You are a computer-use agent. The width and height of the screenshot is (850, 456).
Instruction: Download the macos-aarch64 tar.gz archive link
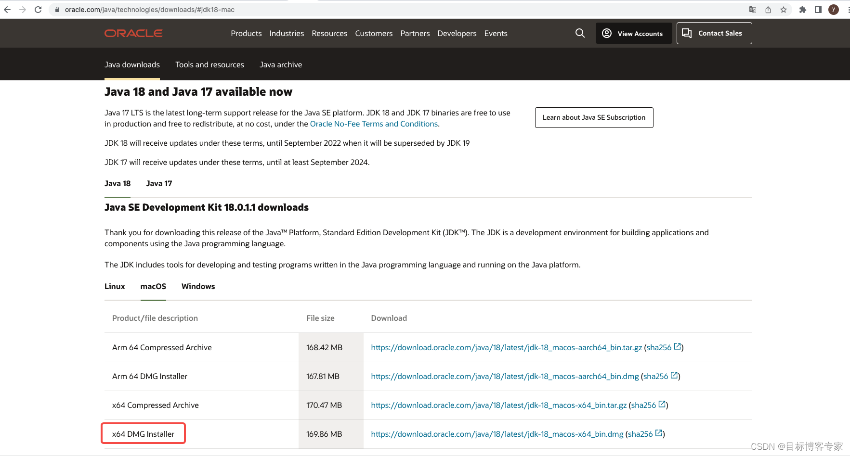(506, 347)
